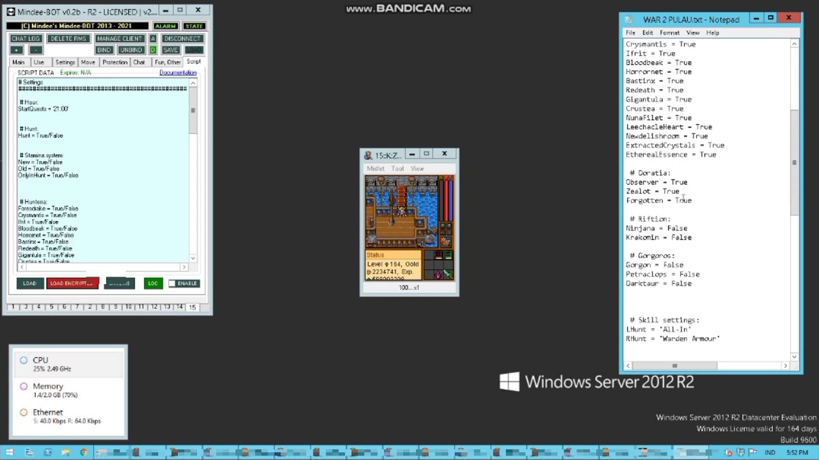819x460 pixels.
Task: Click the minus button under CHAT LOG
Action: (x=36, y=50)
